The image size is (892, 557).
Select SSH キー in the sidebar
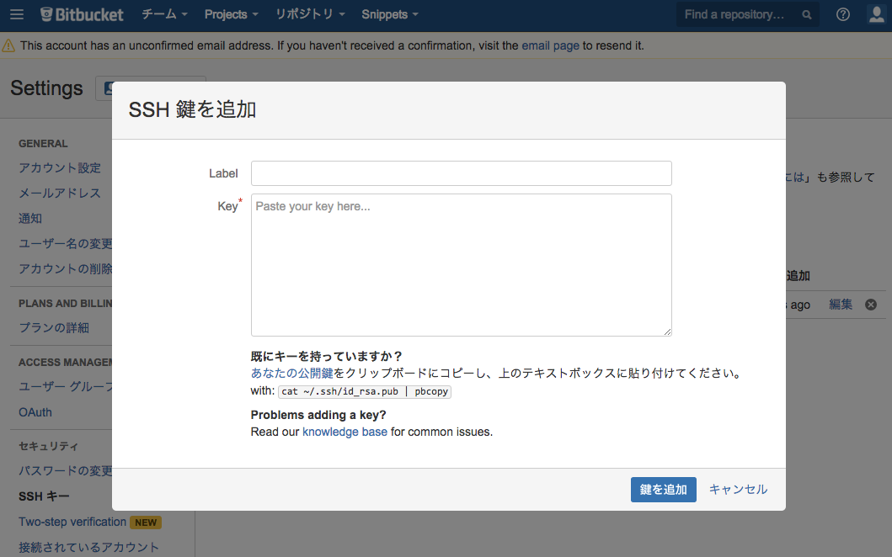click(41, 496)
